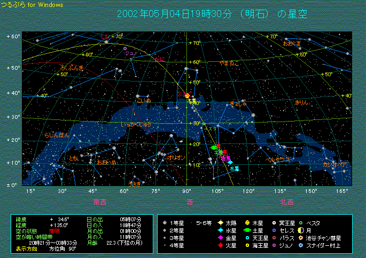366x258 pixels.
Task: Click the Juno (ジュノ) marker on star map
Action: point(124,49)
